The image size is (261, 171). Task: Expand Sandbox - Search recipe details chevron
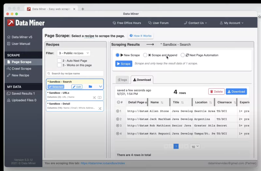(100, 86)
